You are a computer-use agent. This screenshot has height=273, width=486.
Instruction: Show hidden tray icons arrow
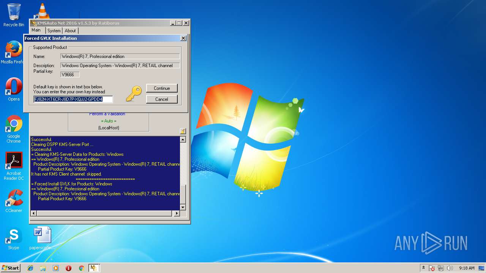[x=423, y=268]
